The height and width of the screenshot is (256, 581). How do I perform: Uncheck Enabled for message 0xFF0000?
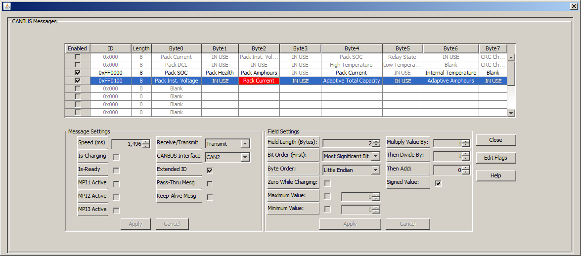pyautogui.click(x=78, y=73)
